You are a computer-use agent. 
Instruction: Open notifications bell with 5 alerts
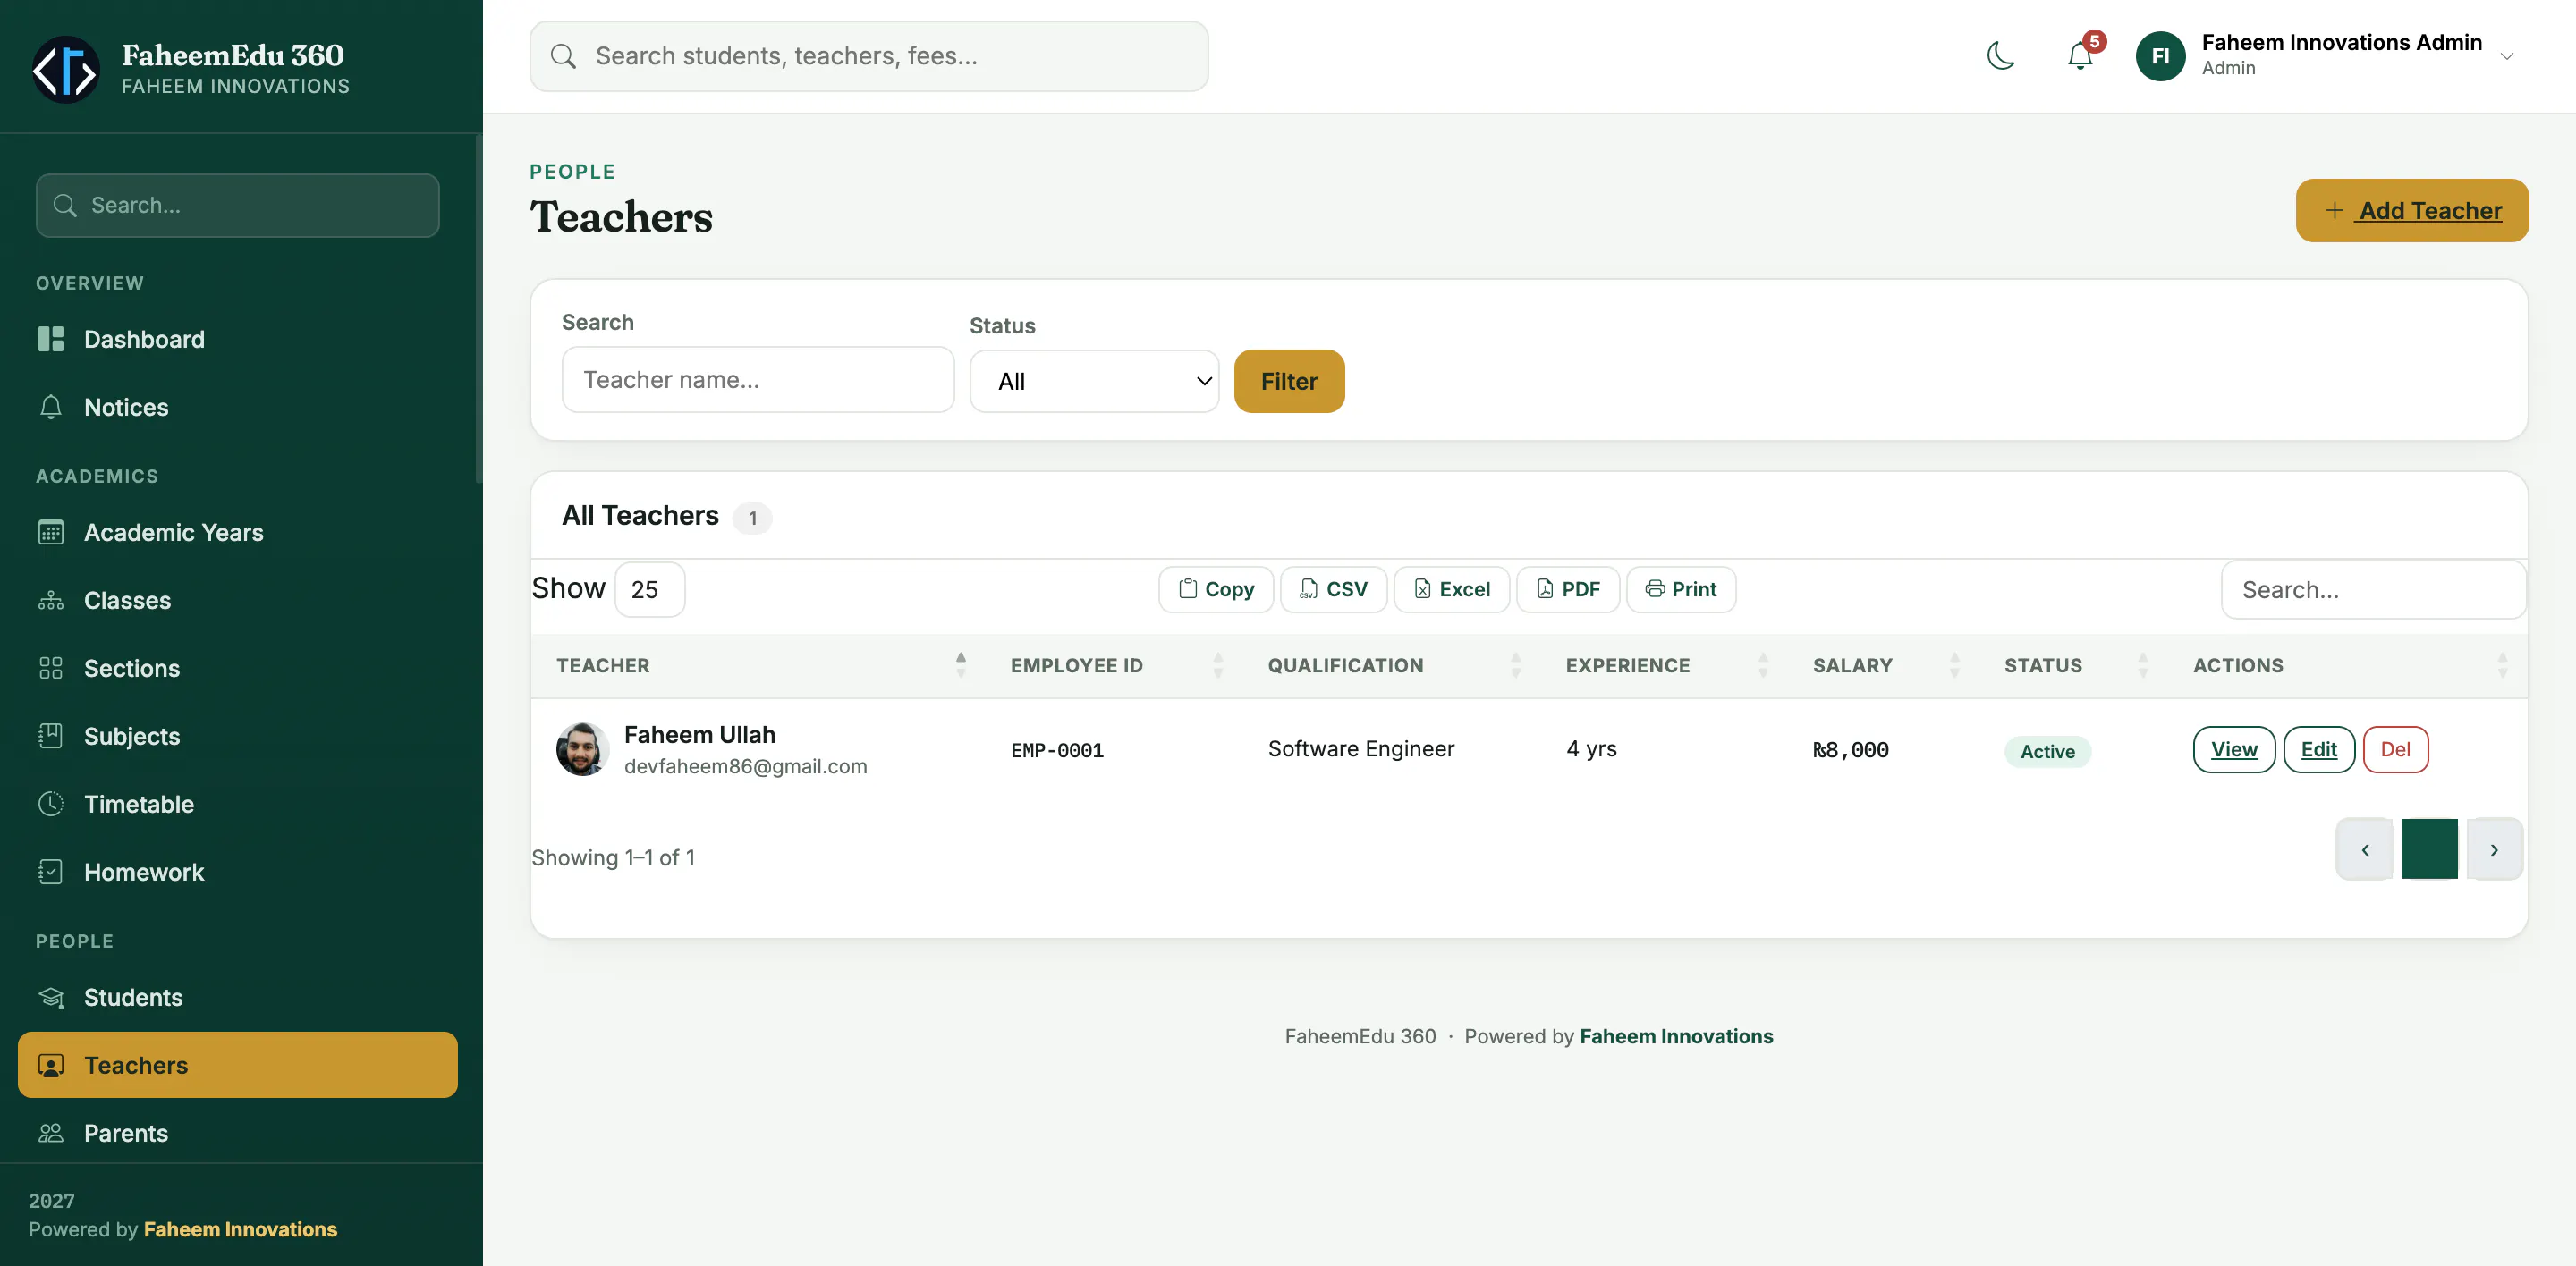tap(2082, 55)
